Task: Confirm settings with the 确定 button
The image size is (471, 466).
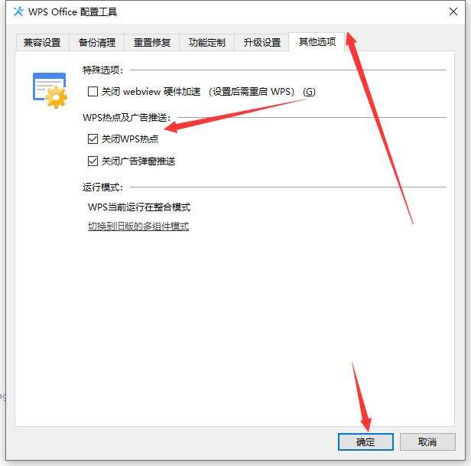Action: [x=365, y=442]
